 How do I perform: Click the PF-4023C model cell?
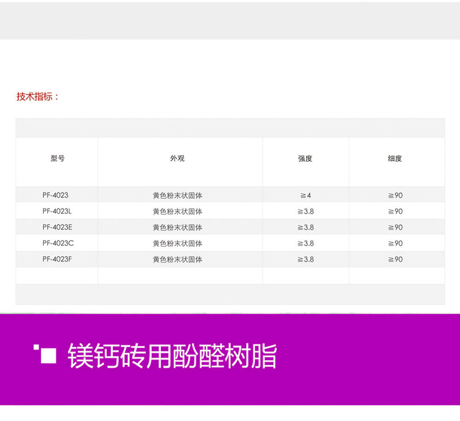pos(57,244)
